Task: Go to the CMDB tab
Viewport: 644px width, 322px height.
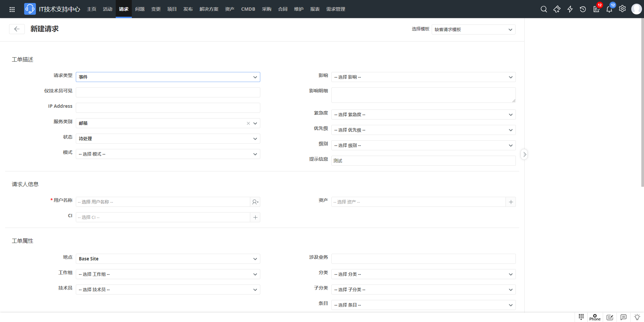Action: point(248,9)
